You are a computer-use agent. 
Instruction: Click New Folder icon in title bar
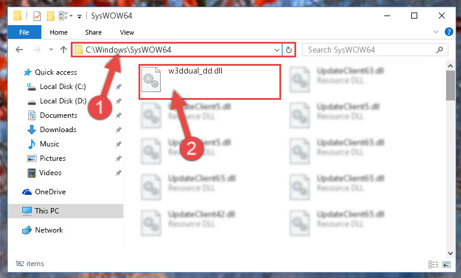pyautogui.click(x=50, y=16)
